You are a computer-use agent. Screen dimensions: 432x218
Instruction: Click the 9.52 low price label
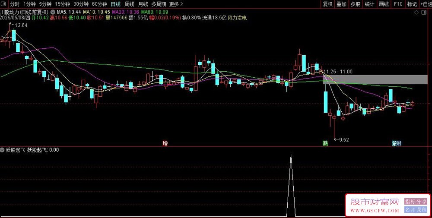[x=344, y=140]
